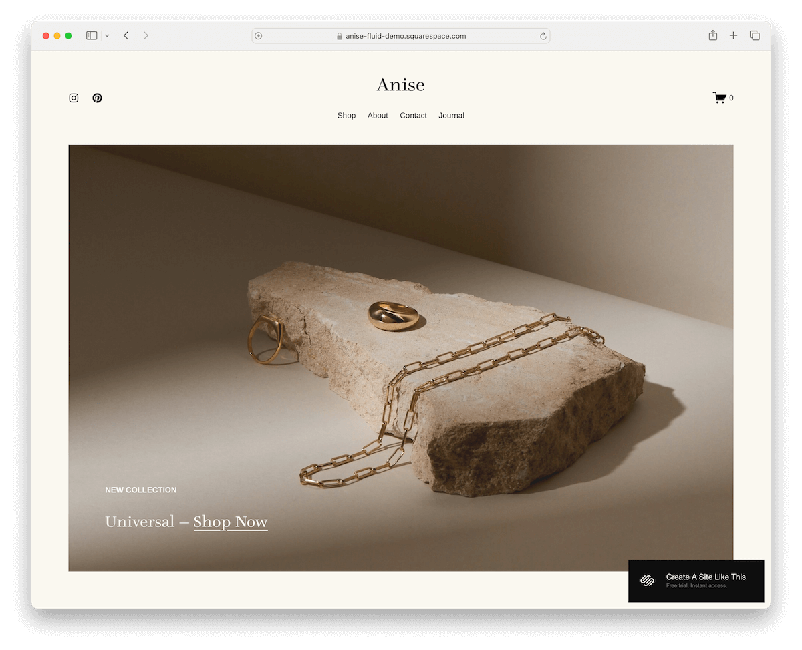Image resolution: width=802 pixels, height=650 pixels.
Task: Navigate to the Journal page
Action: [x=451, y=115]
